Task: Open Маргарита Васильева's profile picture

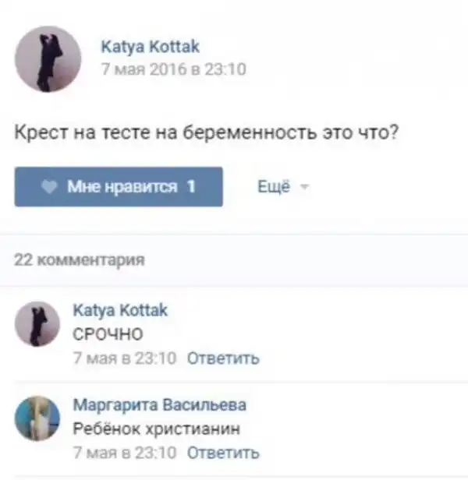Action: [x=37, y=418]
